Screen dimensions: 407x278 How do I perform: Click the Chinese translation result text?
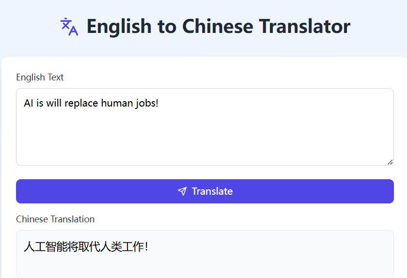(86, 247)
